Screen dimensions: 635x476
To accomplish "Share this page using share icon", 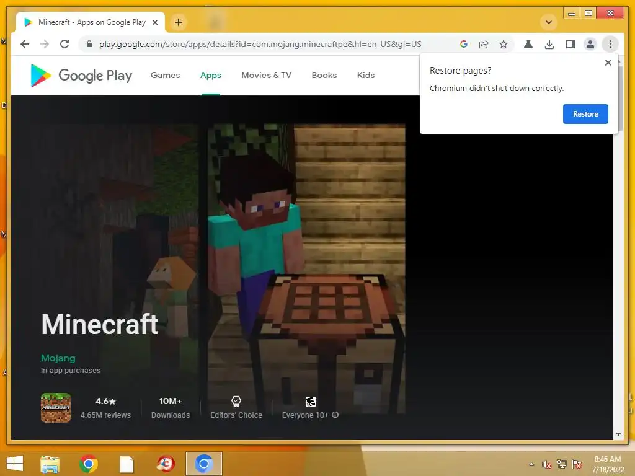I will pos(484,44).
